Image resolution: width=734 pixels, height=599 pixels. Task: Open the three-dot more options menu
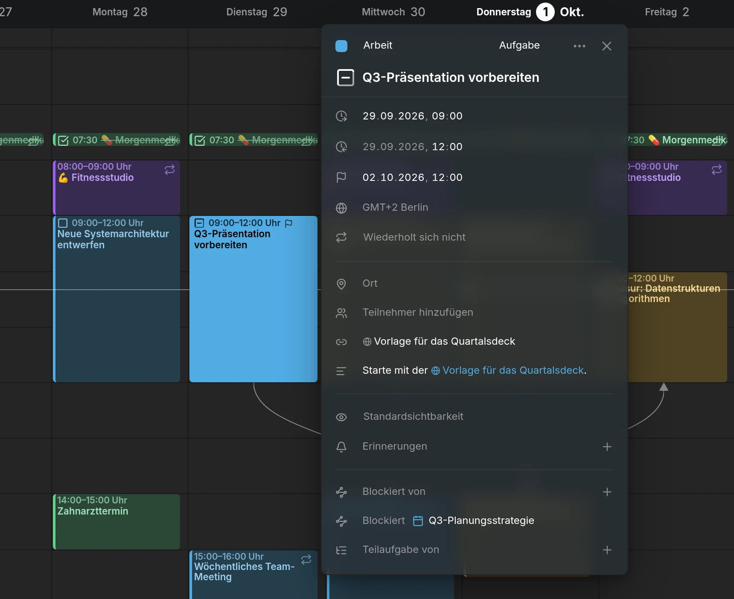(580, 46)
